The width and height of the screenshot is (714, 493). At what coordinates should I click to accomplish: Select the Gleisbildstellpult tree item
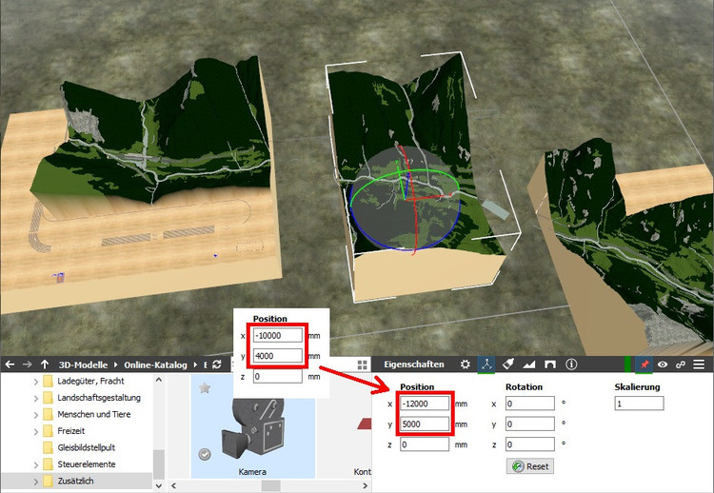(86, 447)
